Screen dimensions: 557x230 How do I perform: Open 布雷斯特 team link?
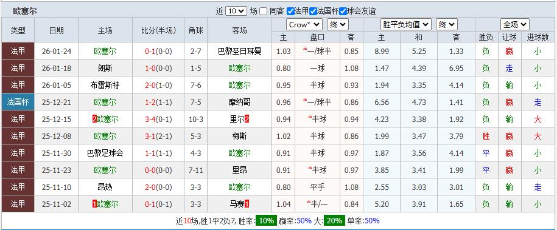click(x=105, y=86)
